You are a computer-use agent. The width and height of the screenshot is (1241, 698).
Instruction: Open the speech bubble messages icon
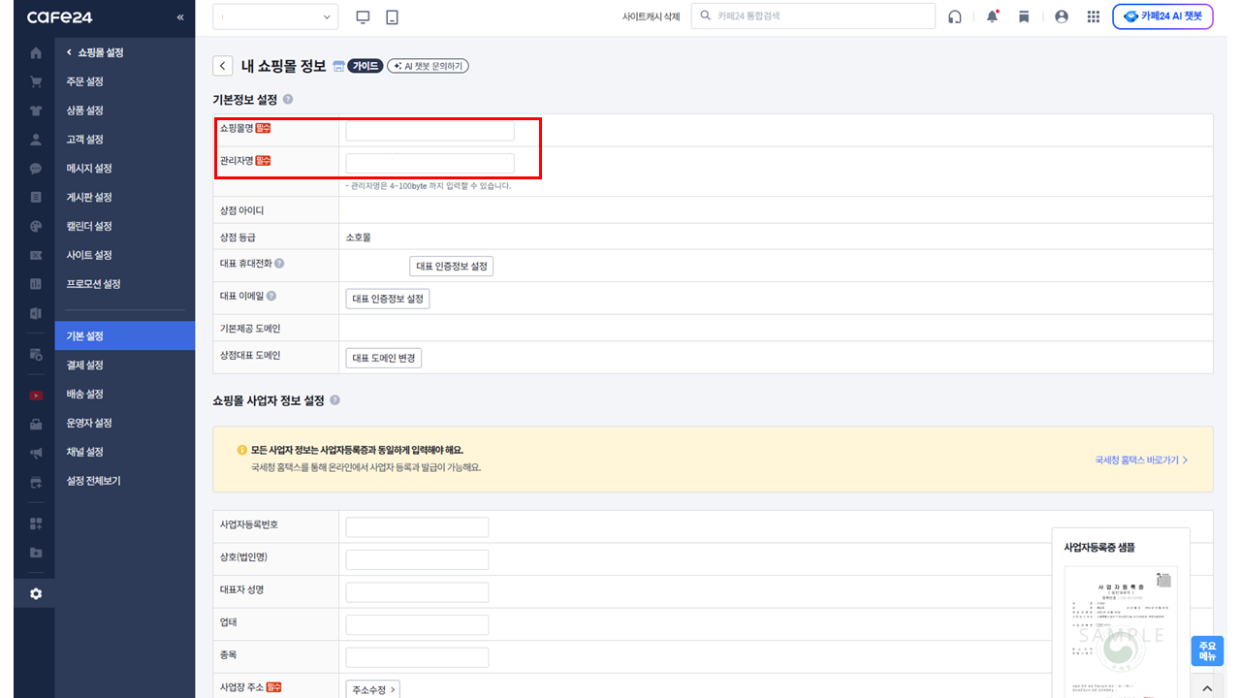coord(36,169)
